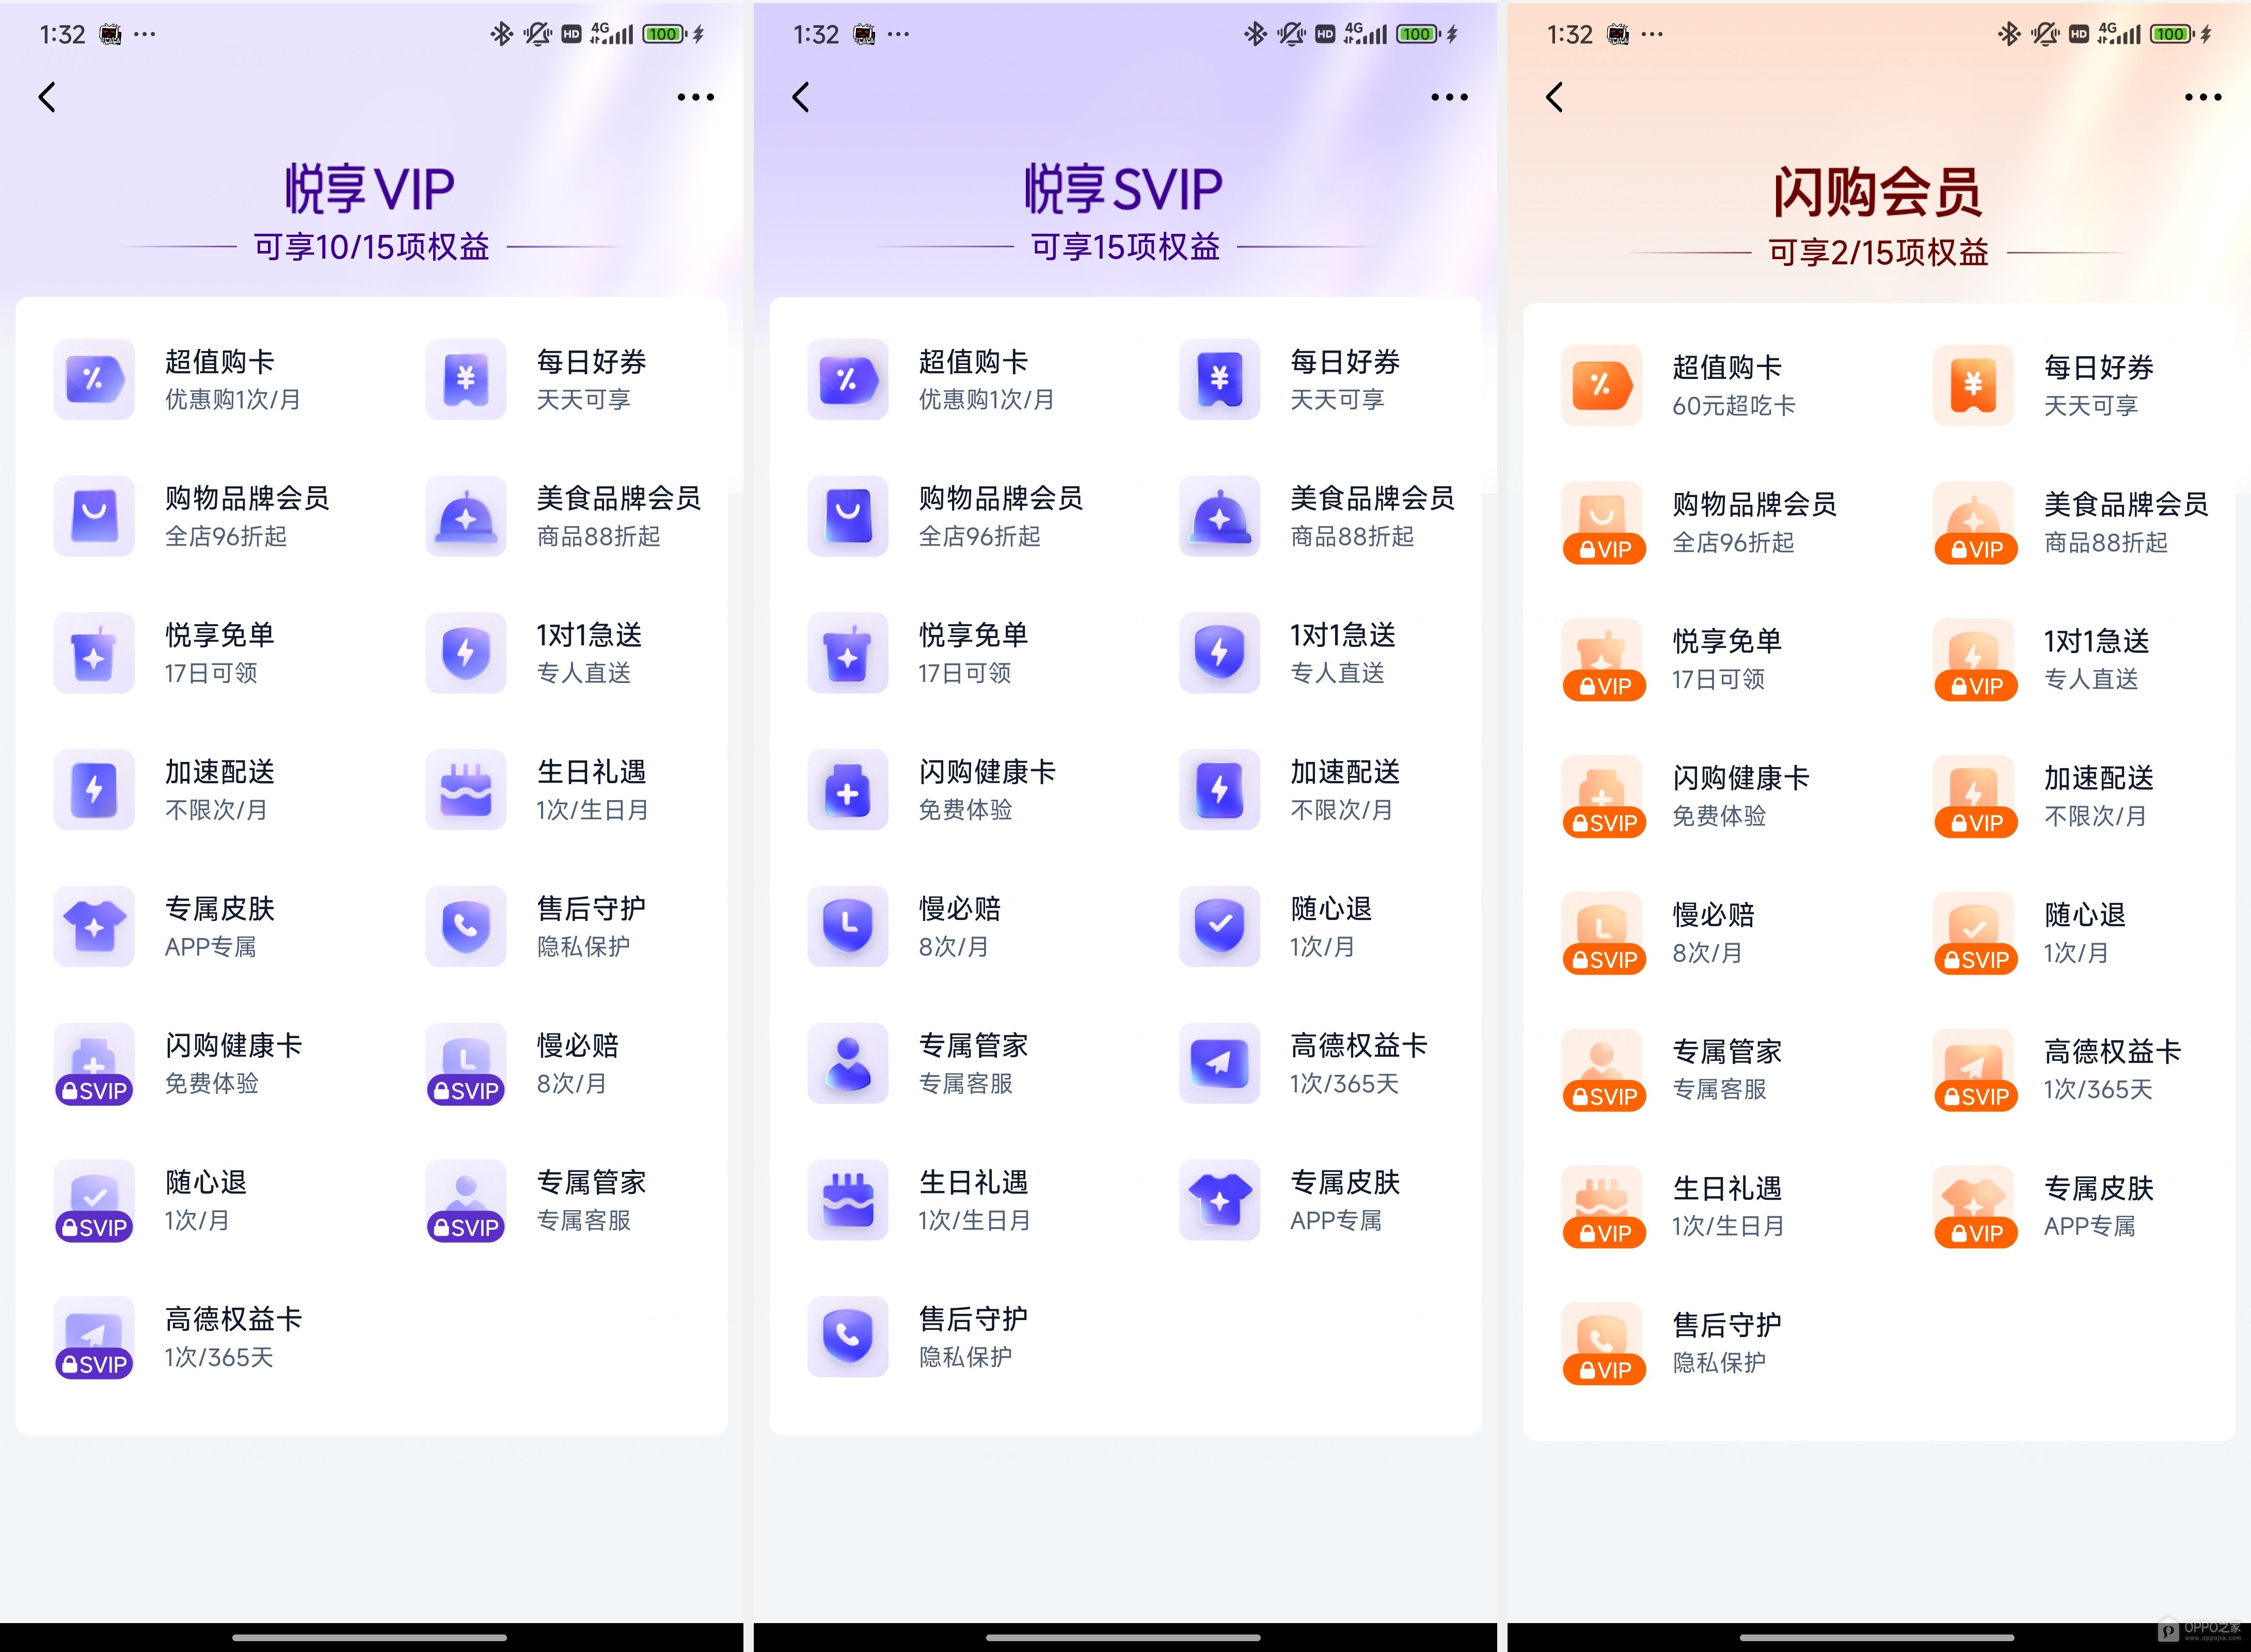Tap VIP-locked 售后守护 icon in 闪购会员 screen
Image resolution: width=2251 pixels, height=1652 pixels.
[x=1603, y=1344]
